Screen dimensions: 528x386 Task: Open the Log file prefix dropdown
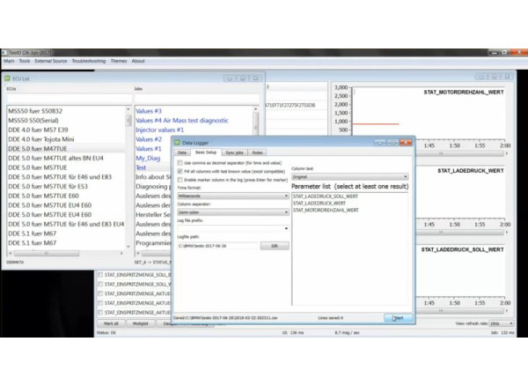pyautogui.click(x=232, y=228)
